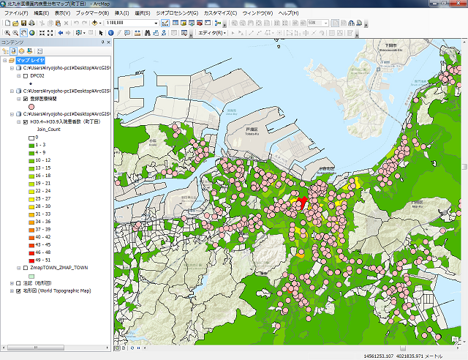This screenshot has height=360, width=468.
Task: Open the map scale dropdown
Action: tap(156, 23)
